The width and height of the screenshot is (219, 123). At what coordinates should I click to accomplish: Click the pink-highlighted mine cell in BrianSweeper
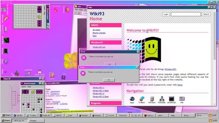point(28,104)
